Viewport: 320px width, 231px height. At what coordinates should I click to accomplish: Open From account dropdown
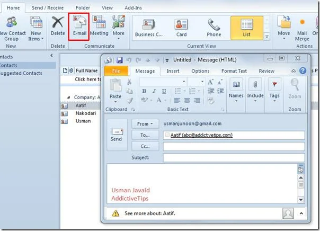coord(145,124)
